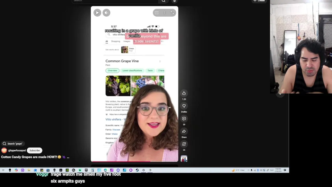Open Settings gear on the taskbar
332x187 pixels.
143,170
